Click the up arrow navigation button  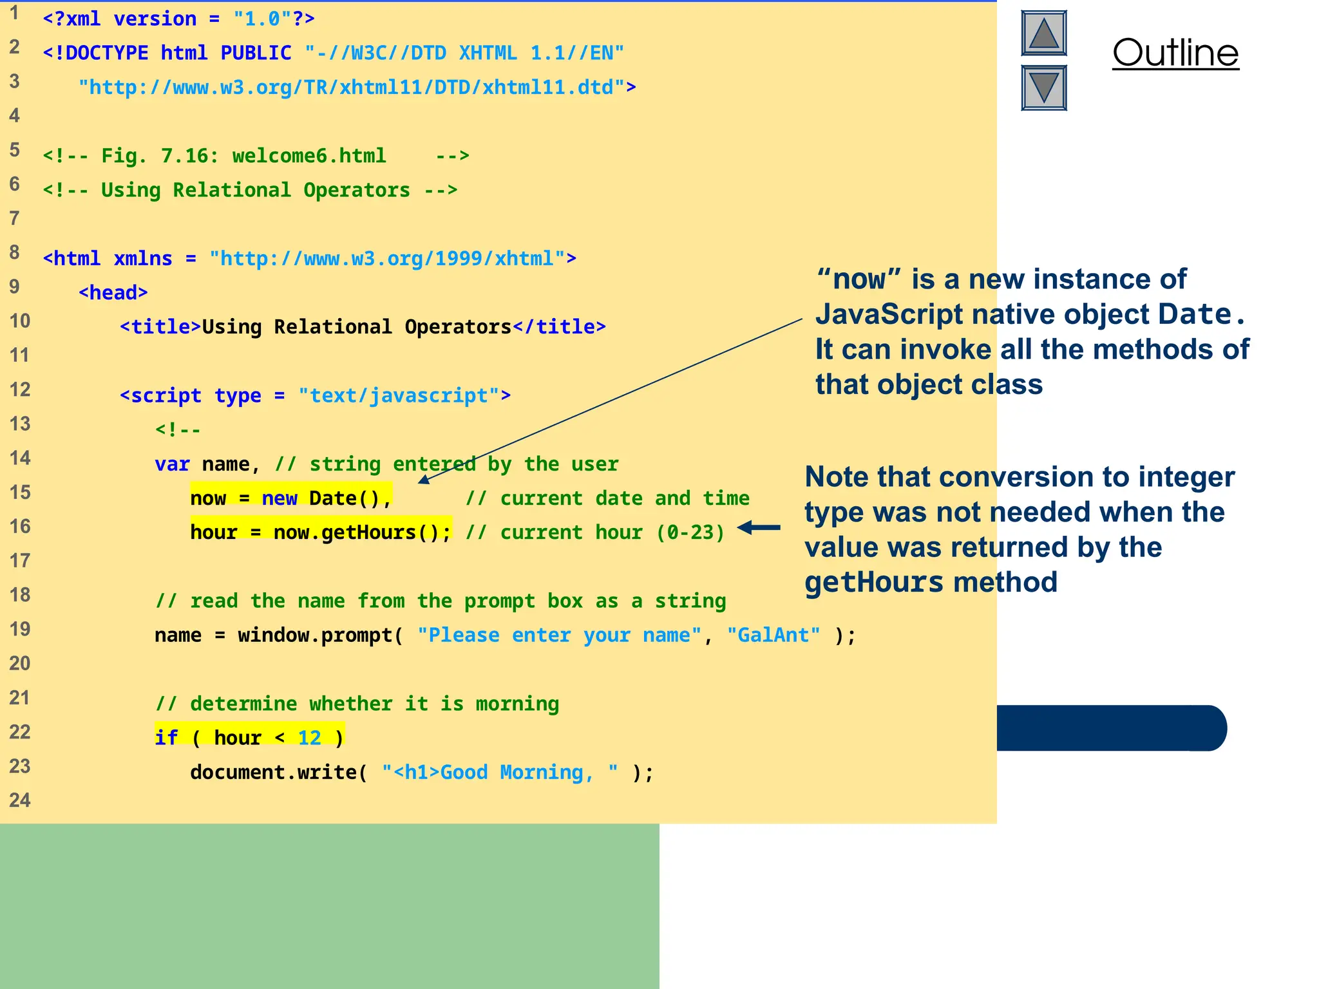tap(1043, 33)
